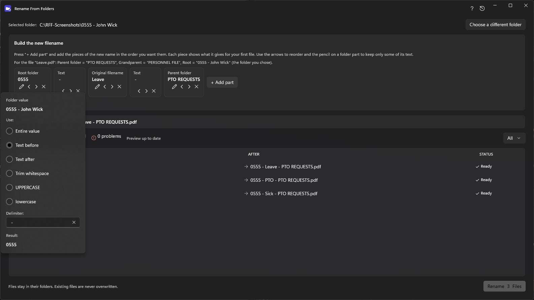Click the Rename 3 Files button
This screenshot has width=534, height=300.
504,286
